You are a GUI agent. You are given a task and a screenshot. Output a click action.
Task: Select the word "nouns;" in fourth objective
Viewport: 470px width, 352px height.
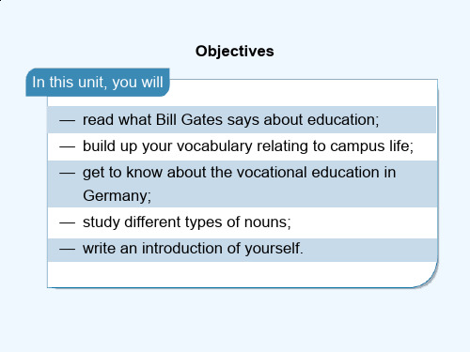point(268,222)
